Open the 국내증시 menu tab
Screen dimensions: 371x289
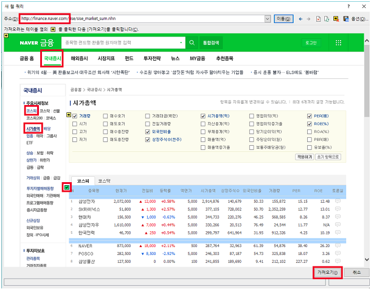tap(52, 58)
